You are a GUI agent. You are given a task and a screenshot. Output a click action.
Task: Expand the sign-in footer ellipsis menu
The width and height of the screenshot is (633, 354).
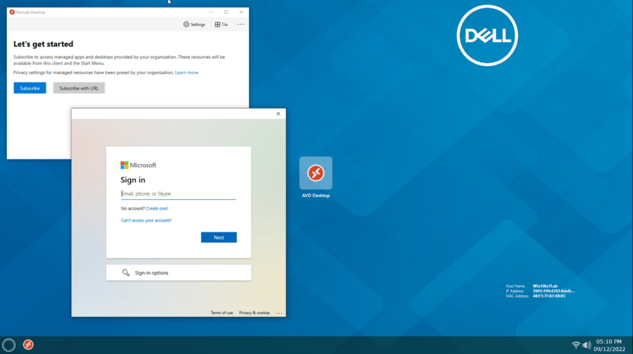[x=279, y=313]
